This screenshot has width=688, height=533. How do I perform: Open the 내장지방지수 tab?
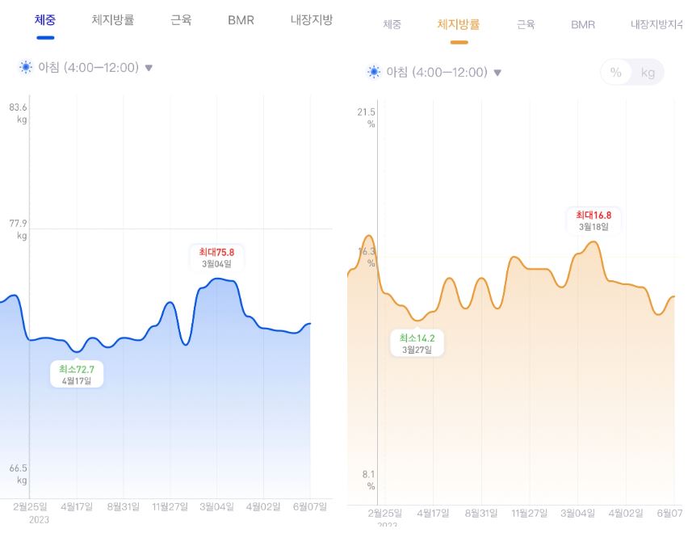point(657,25)
